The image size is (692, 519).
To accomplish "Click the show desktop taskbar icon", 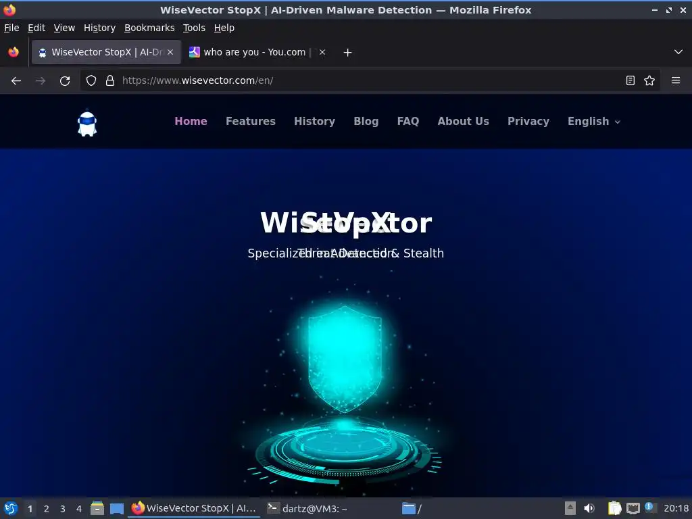I will pos(116,508).
